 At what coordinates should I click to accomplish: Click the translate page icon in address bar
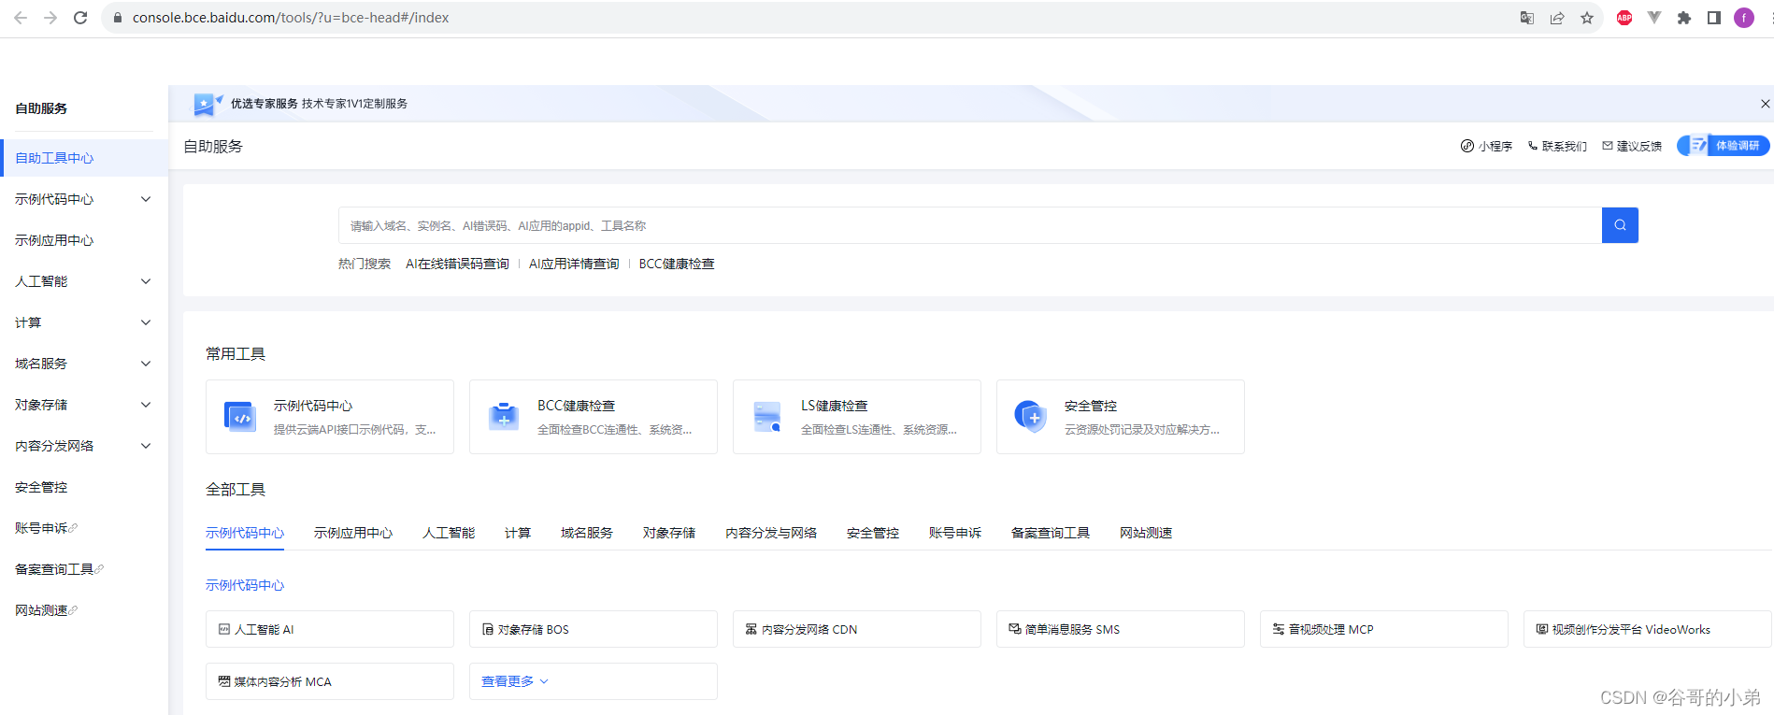point(1527,18)
